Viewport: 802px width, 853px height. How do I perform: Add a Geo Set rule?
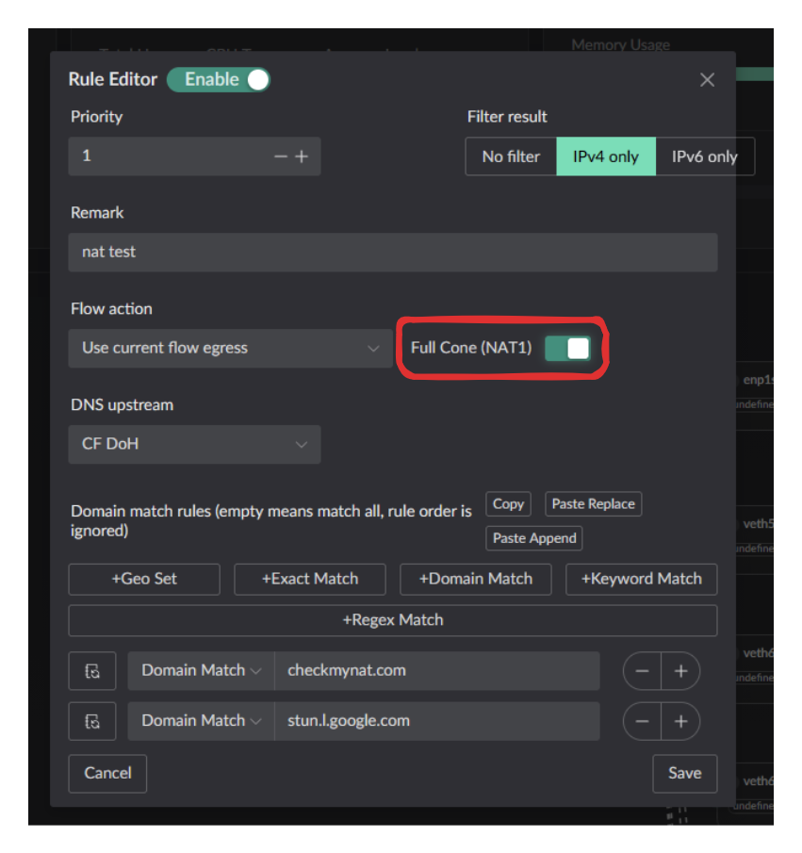(x=144, y=579)
